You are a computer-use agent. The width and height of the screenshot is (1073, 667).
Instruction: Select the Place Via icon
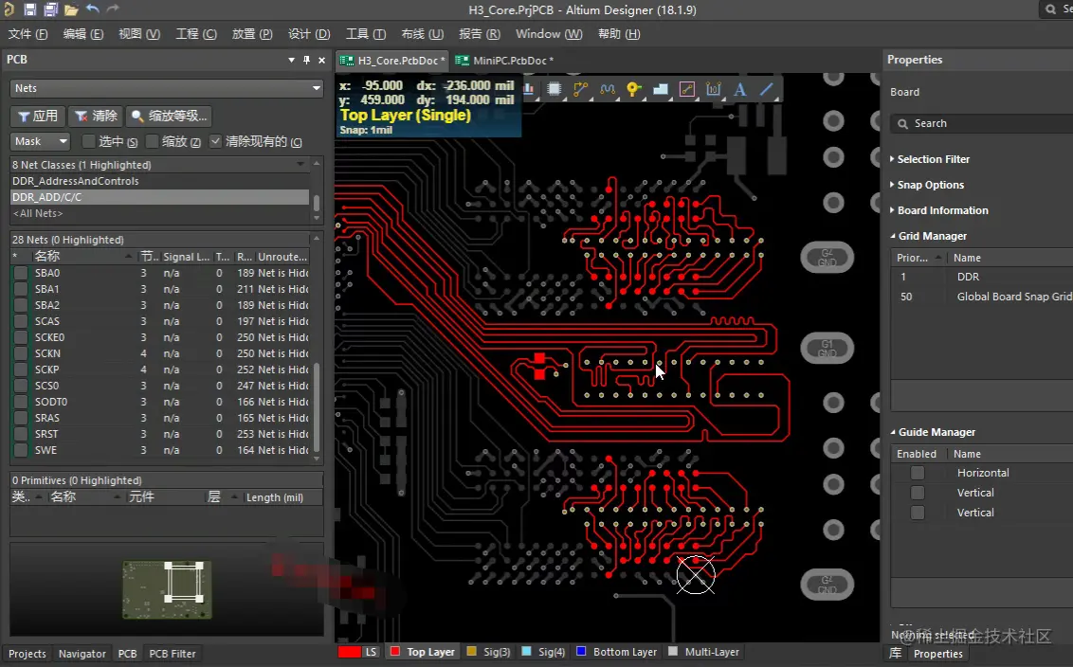(634, 89)
